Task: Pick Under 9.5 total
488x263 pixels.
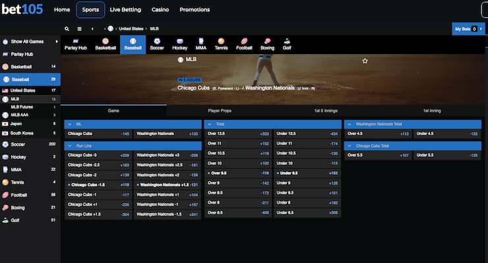Action: (307, 173)
